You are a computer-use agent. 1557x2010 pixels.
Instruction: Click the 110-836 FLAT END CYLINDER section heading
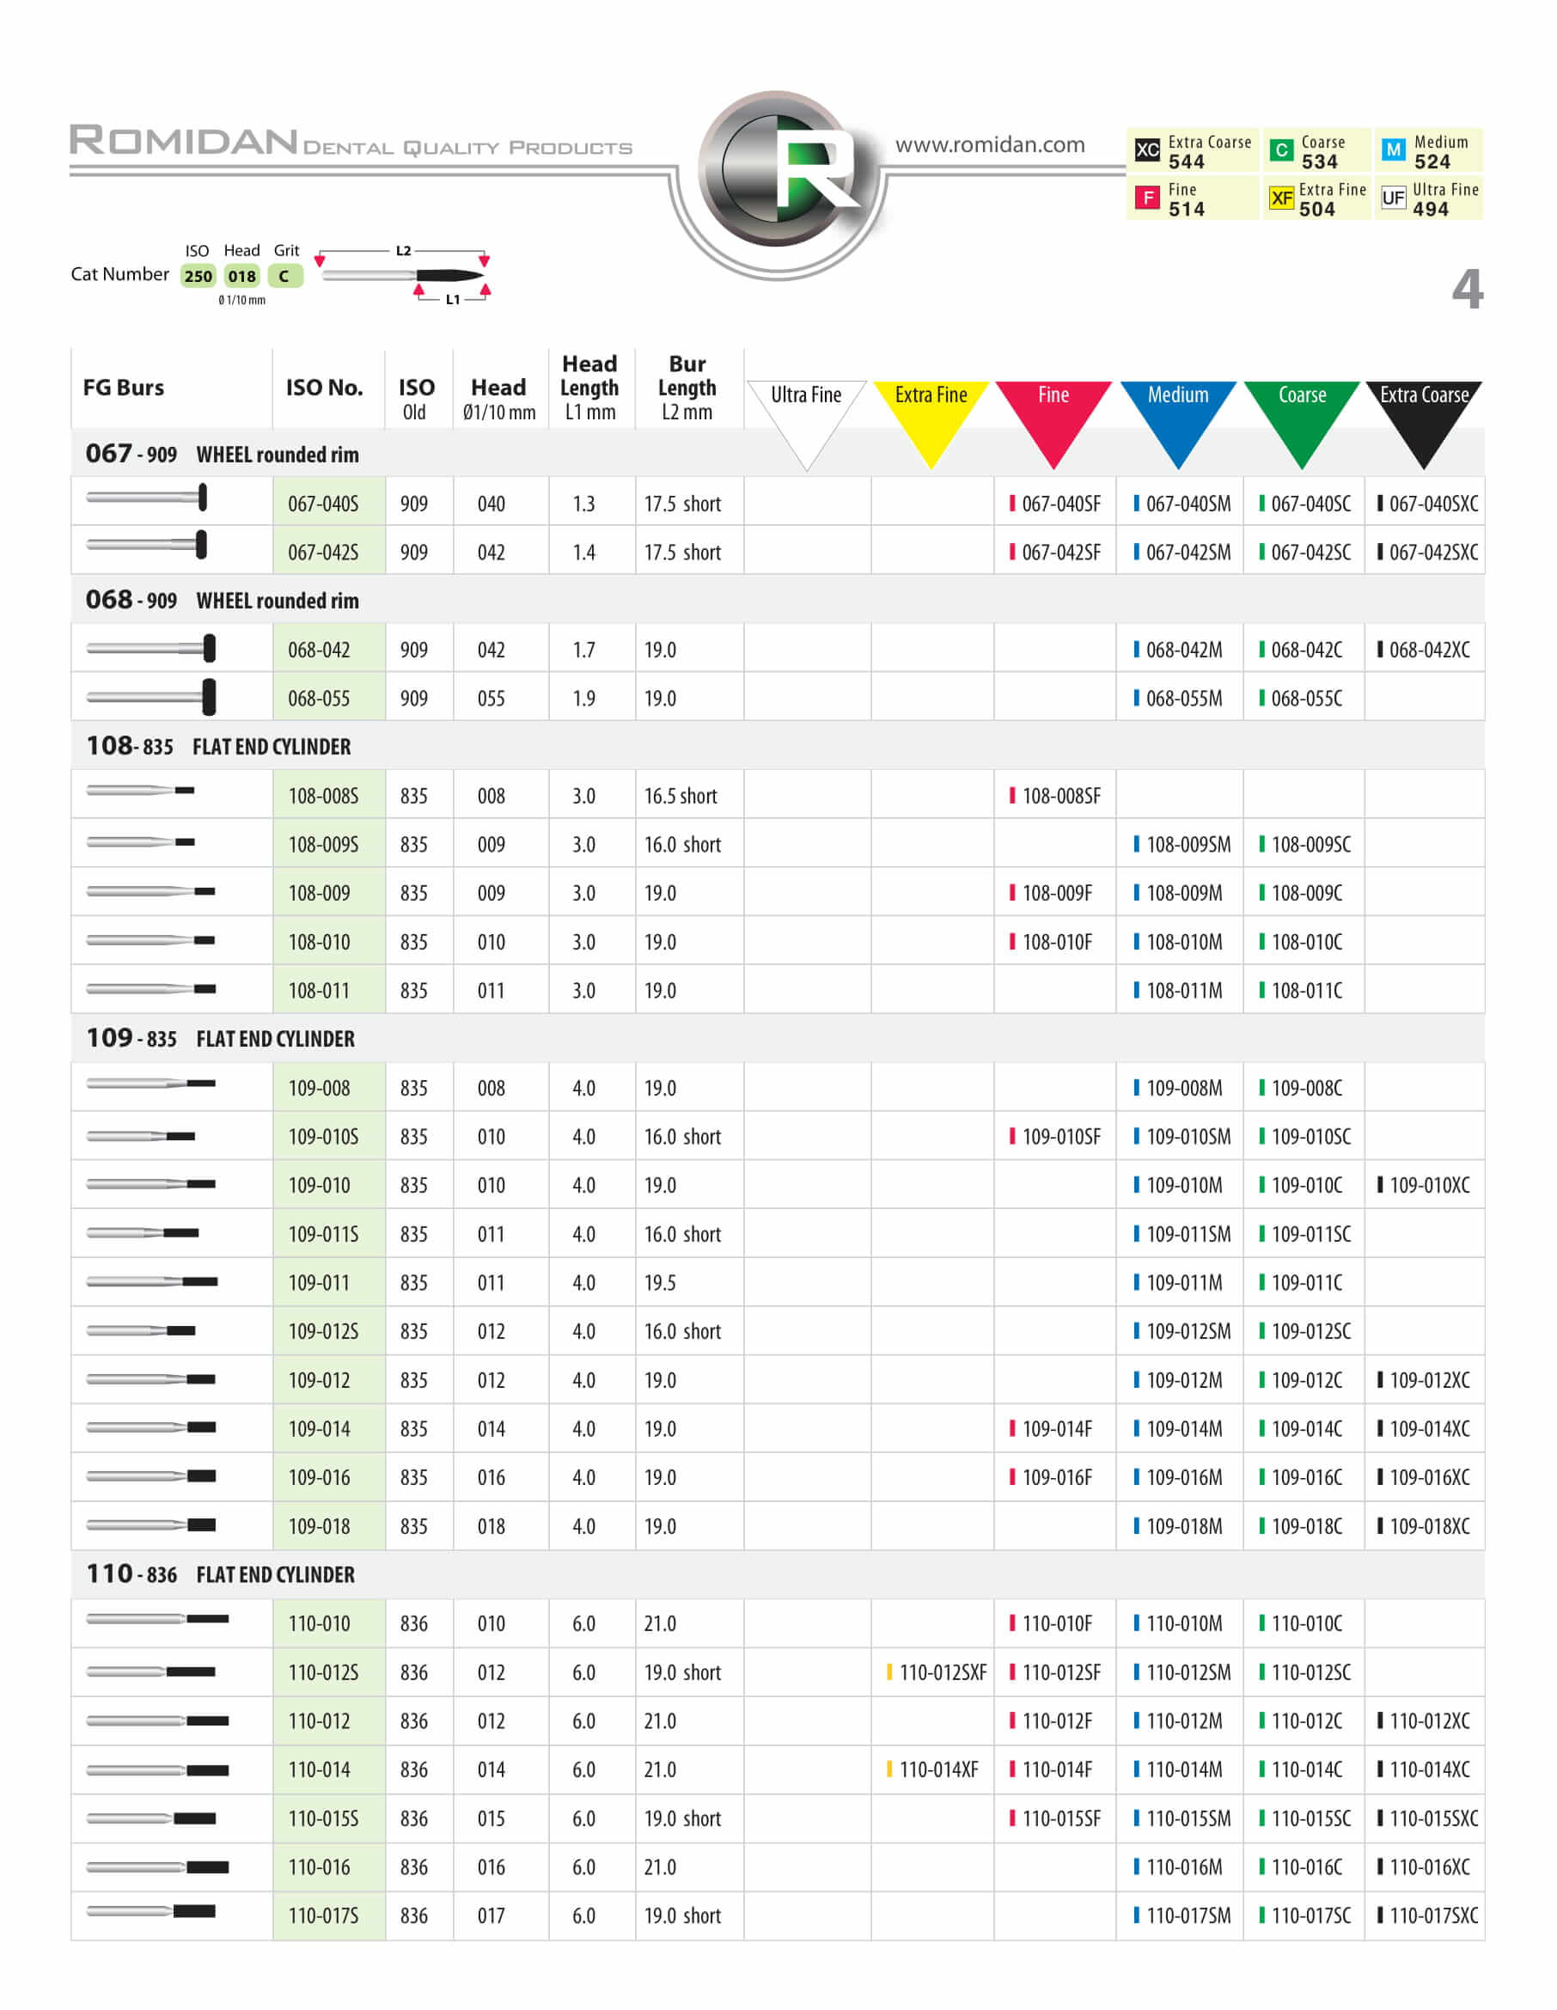(x=220, y=1573)
